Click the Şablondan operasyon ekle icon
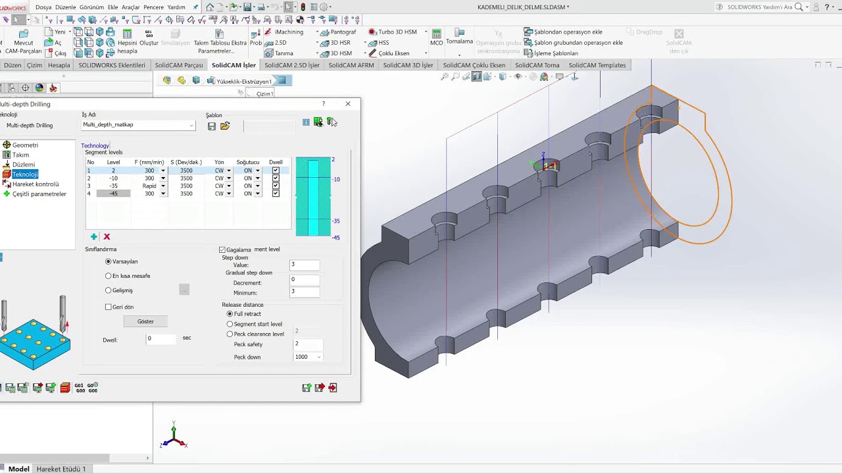The image size is (842, 474). point(528,32)
